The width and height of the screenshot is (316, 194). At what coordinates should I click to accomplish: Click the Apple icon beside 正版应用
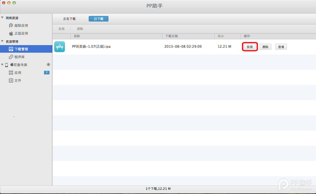pyautogui.click(x=11, y=33)
